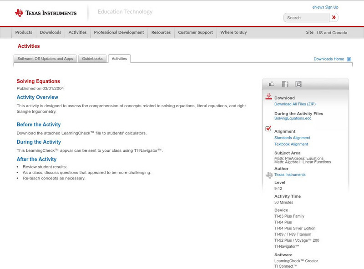Submit search using the double-chevron button

[334, 17]
